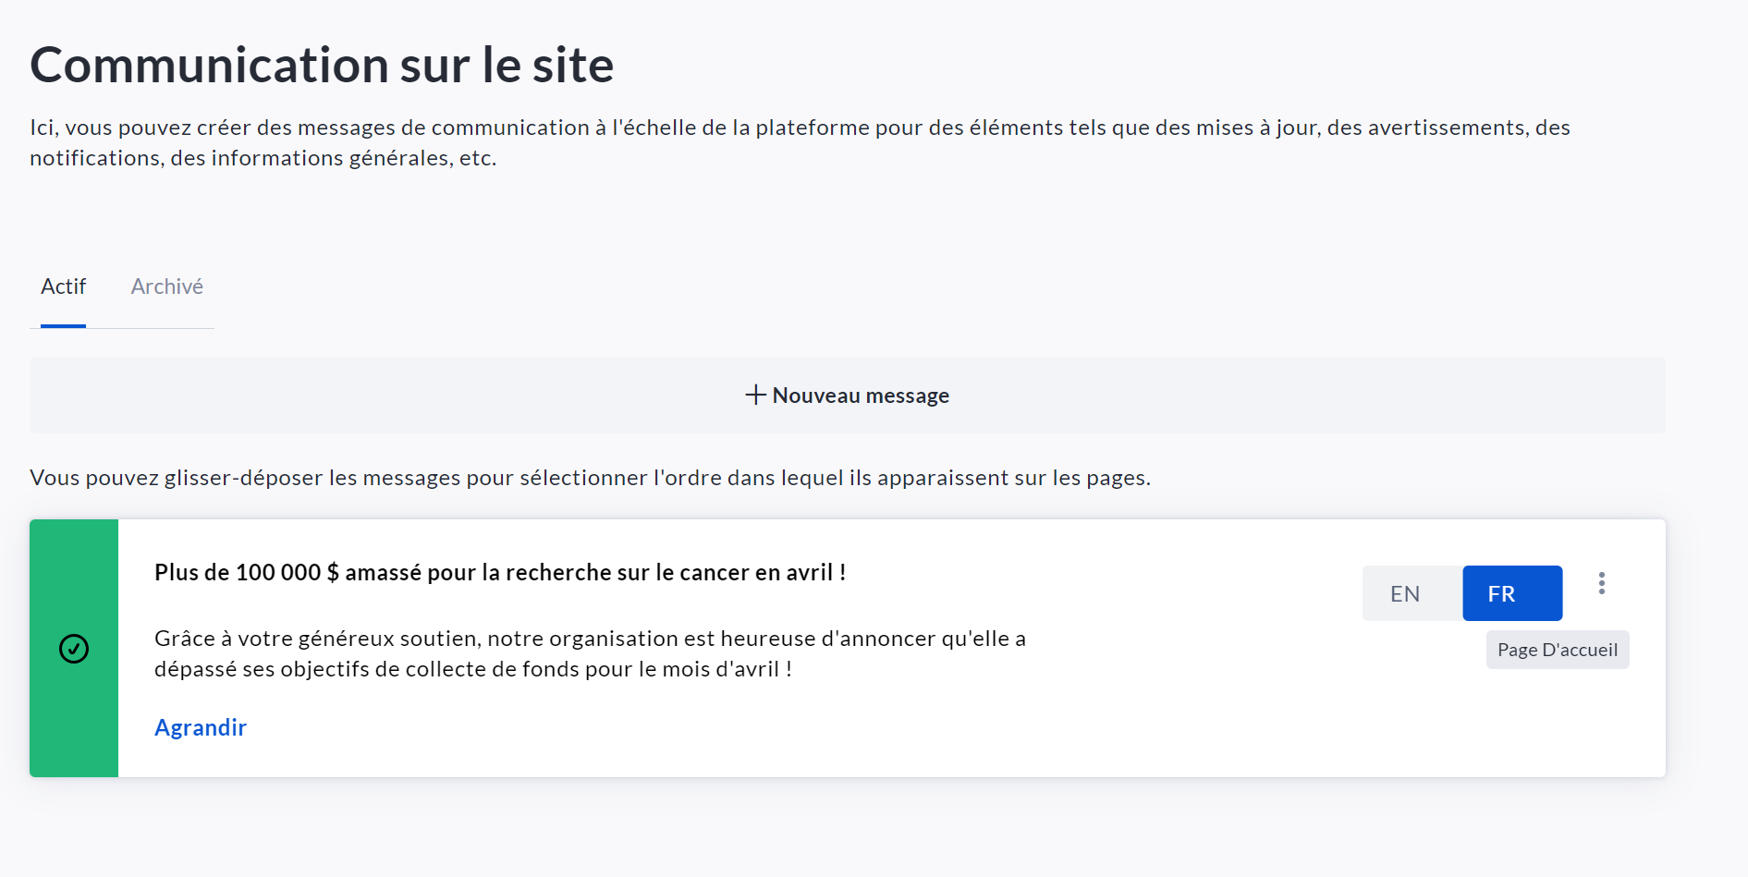1748x877 pixels.
Task: Create a new message with Nouveau message
Action: pyautogui.click(x=860, y=396)
